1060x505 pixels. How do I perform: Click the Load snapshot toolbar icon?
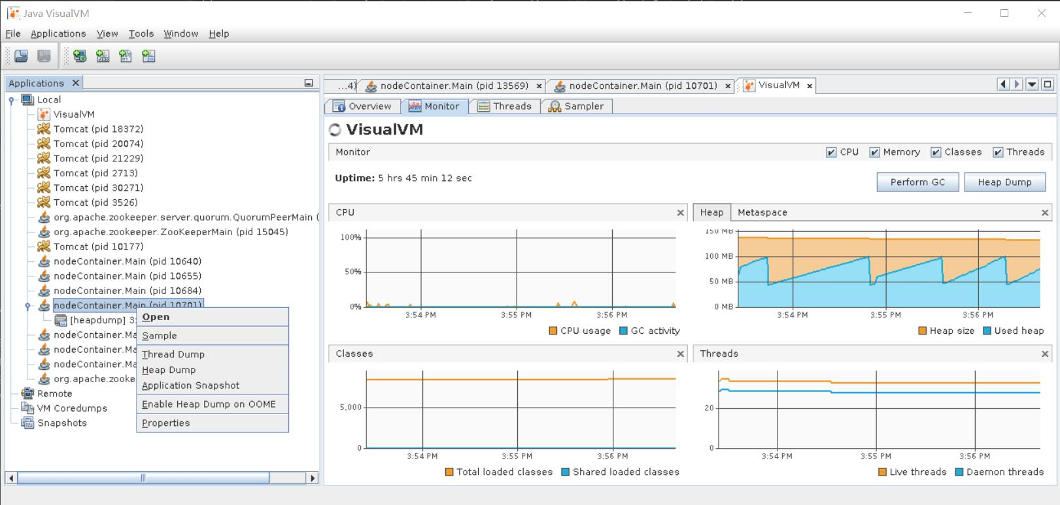pyautogui.click(x=21, y=56)
